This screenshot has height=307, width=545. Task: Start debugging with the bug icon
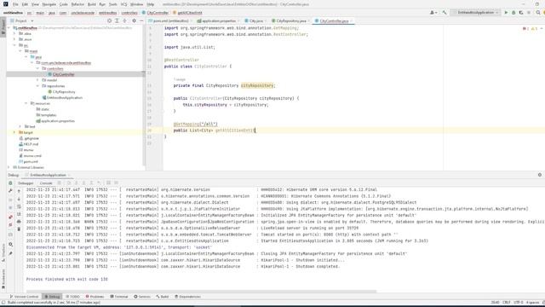point(513,13)
